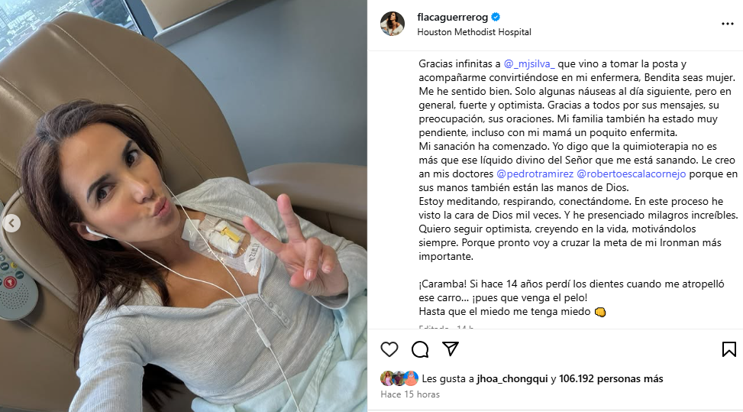Click the flacaguerrerog username

pyautogui.click(x=453, y=17)
